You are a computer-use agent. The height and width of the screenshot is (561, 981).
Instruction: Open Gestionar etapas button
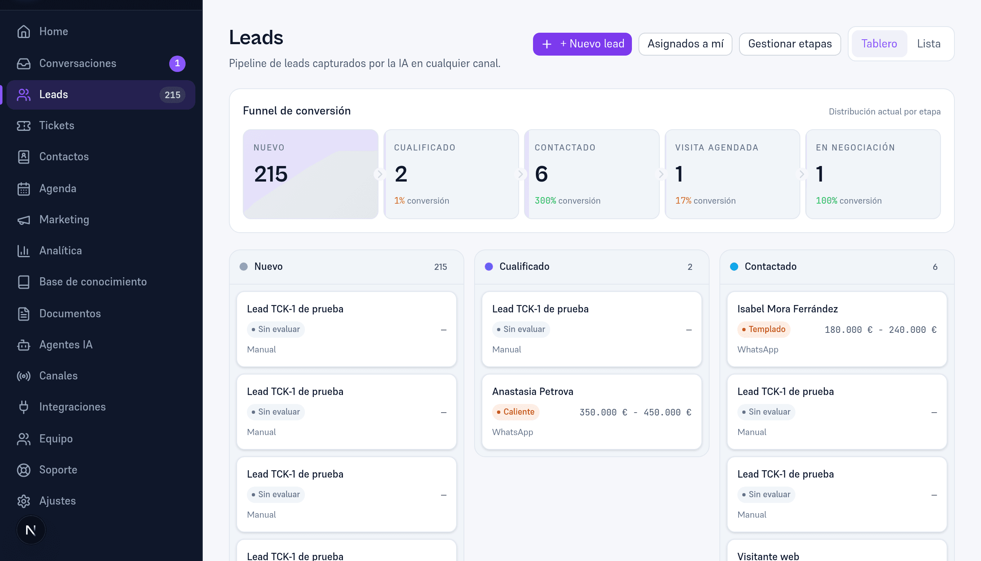point(790,44)
